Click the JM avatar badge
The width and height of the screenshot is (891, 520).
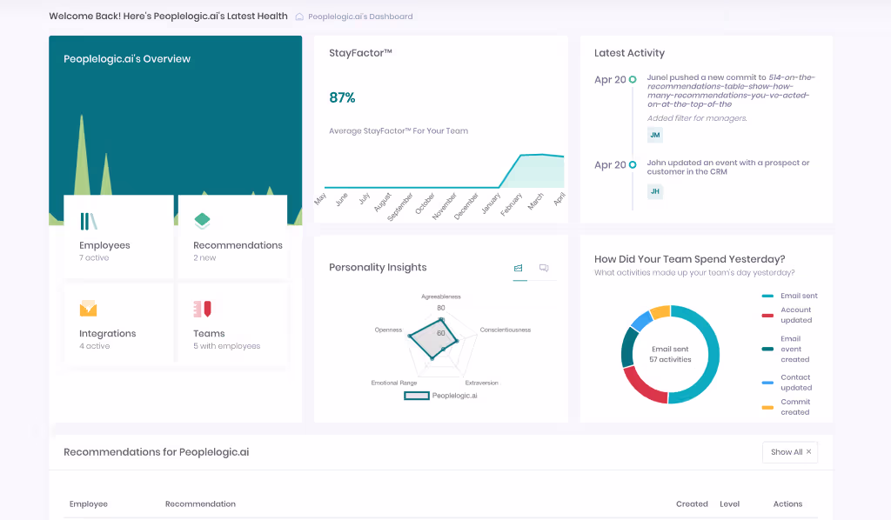(x=655, y=135)
